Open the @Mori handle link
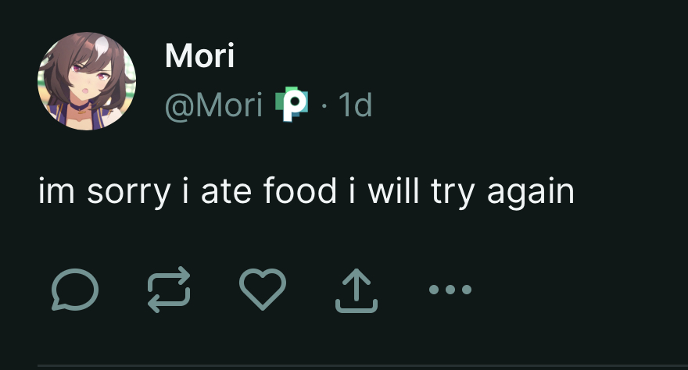688x370 pixels. (x=213, y=105)
